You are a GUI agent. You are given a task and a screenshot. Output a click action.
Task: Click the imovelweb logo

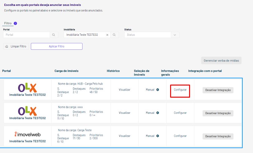tap(27, 134)
